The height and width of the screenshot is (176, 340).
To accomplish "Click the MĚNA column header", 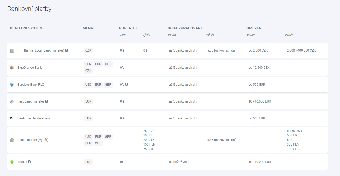I will click(88, 28).
